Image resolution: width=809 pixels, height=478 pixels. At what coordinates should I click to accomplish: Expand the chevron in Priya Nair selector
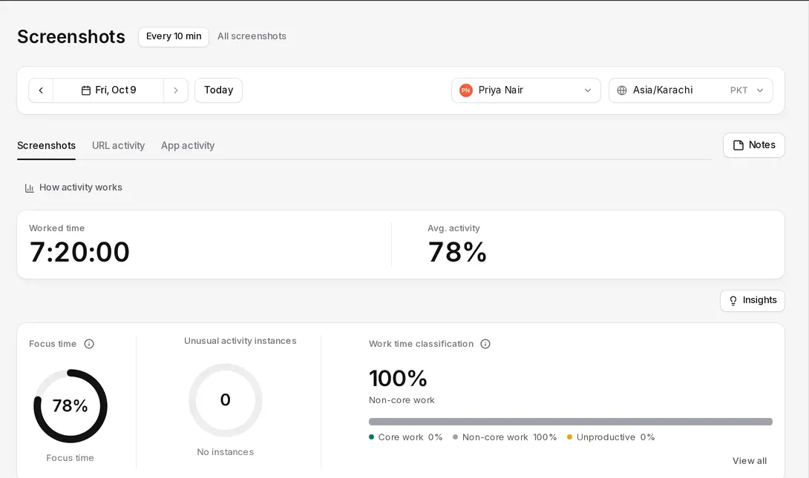588,90
